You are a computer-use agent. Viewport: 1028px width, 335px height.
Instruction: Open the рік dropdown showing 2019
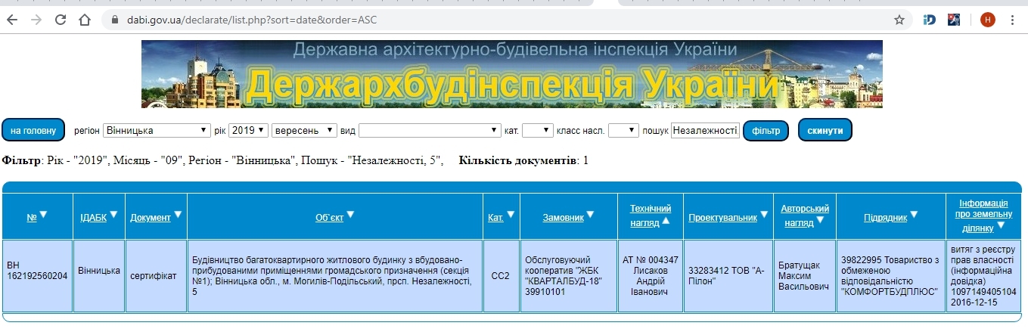pyautogui.click(x=248, y=130)
